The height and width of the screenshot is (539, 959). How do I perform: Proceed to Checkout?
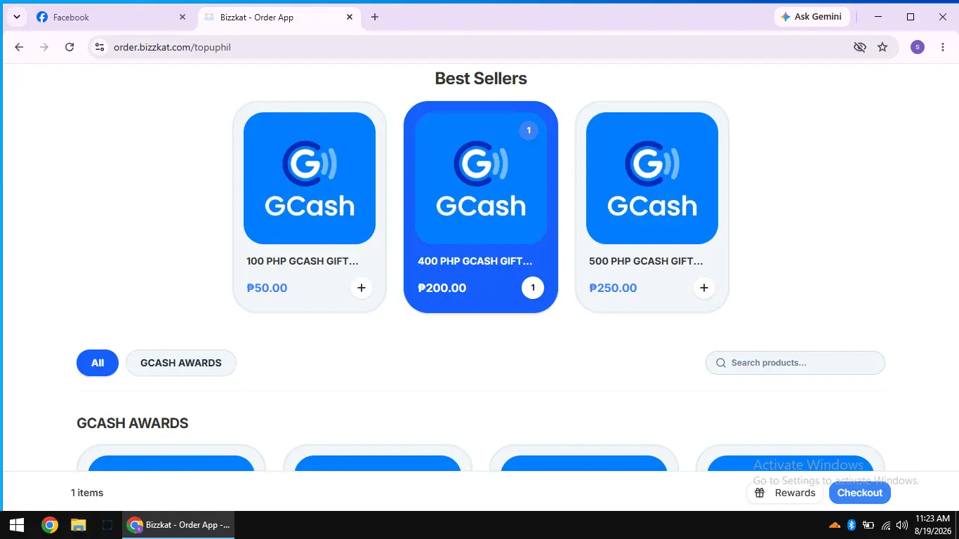(860, 493)
